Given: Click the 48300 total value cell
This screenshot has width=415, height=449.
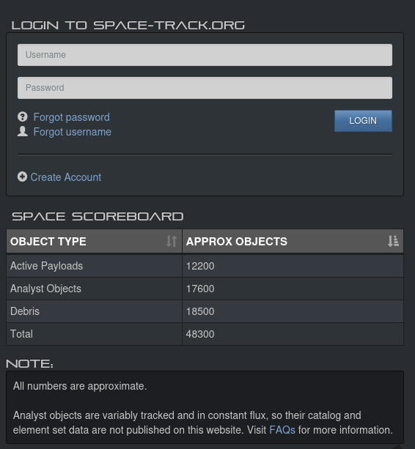Looking at the screenshot, I should click(x=293, y=334).
